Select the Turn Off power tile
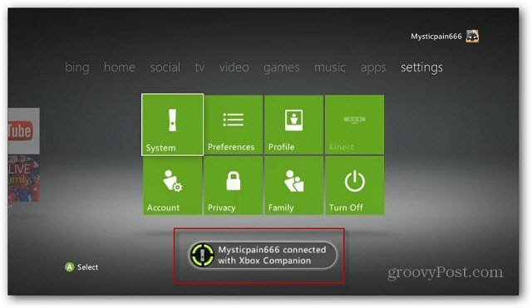Viewport: 532px width, 308px height. pyautogui.click(x=355, y=185)
